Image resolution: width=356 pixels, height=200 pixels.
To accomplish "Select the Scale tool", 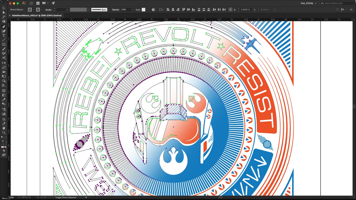I will (4, 67).
